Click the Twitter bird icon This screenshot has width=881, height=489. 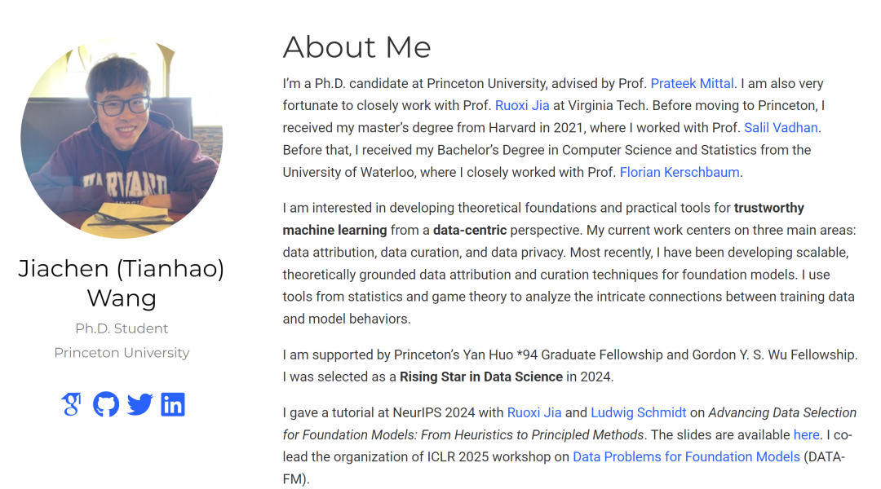(x=139, y=404)
